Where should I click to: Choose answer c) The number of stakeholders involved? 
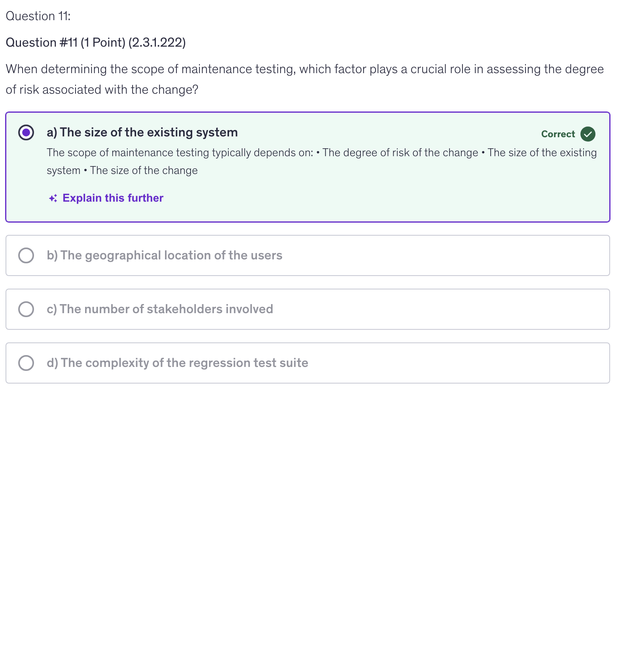coord(160,309)
